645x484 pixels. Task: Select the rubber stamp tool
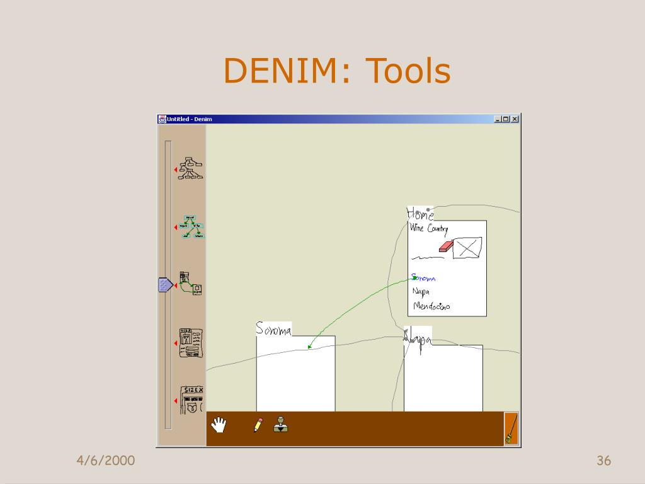point(281,425)
